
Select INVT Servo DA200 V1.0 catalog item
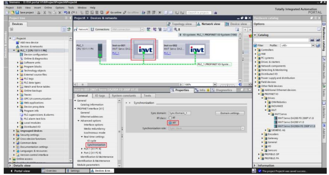click(290, 122)
